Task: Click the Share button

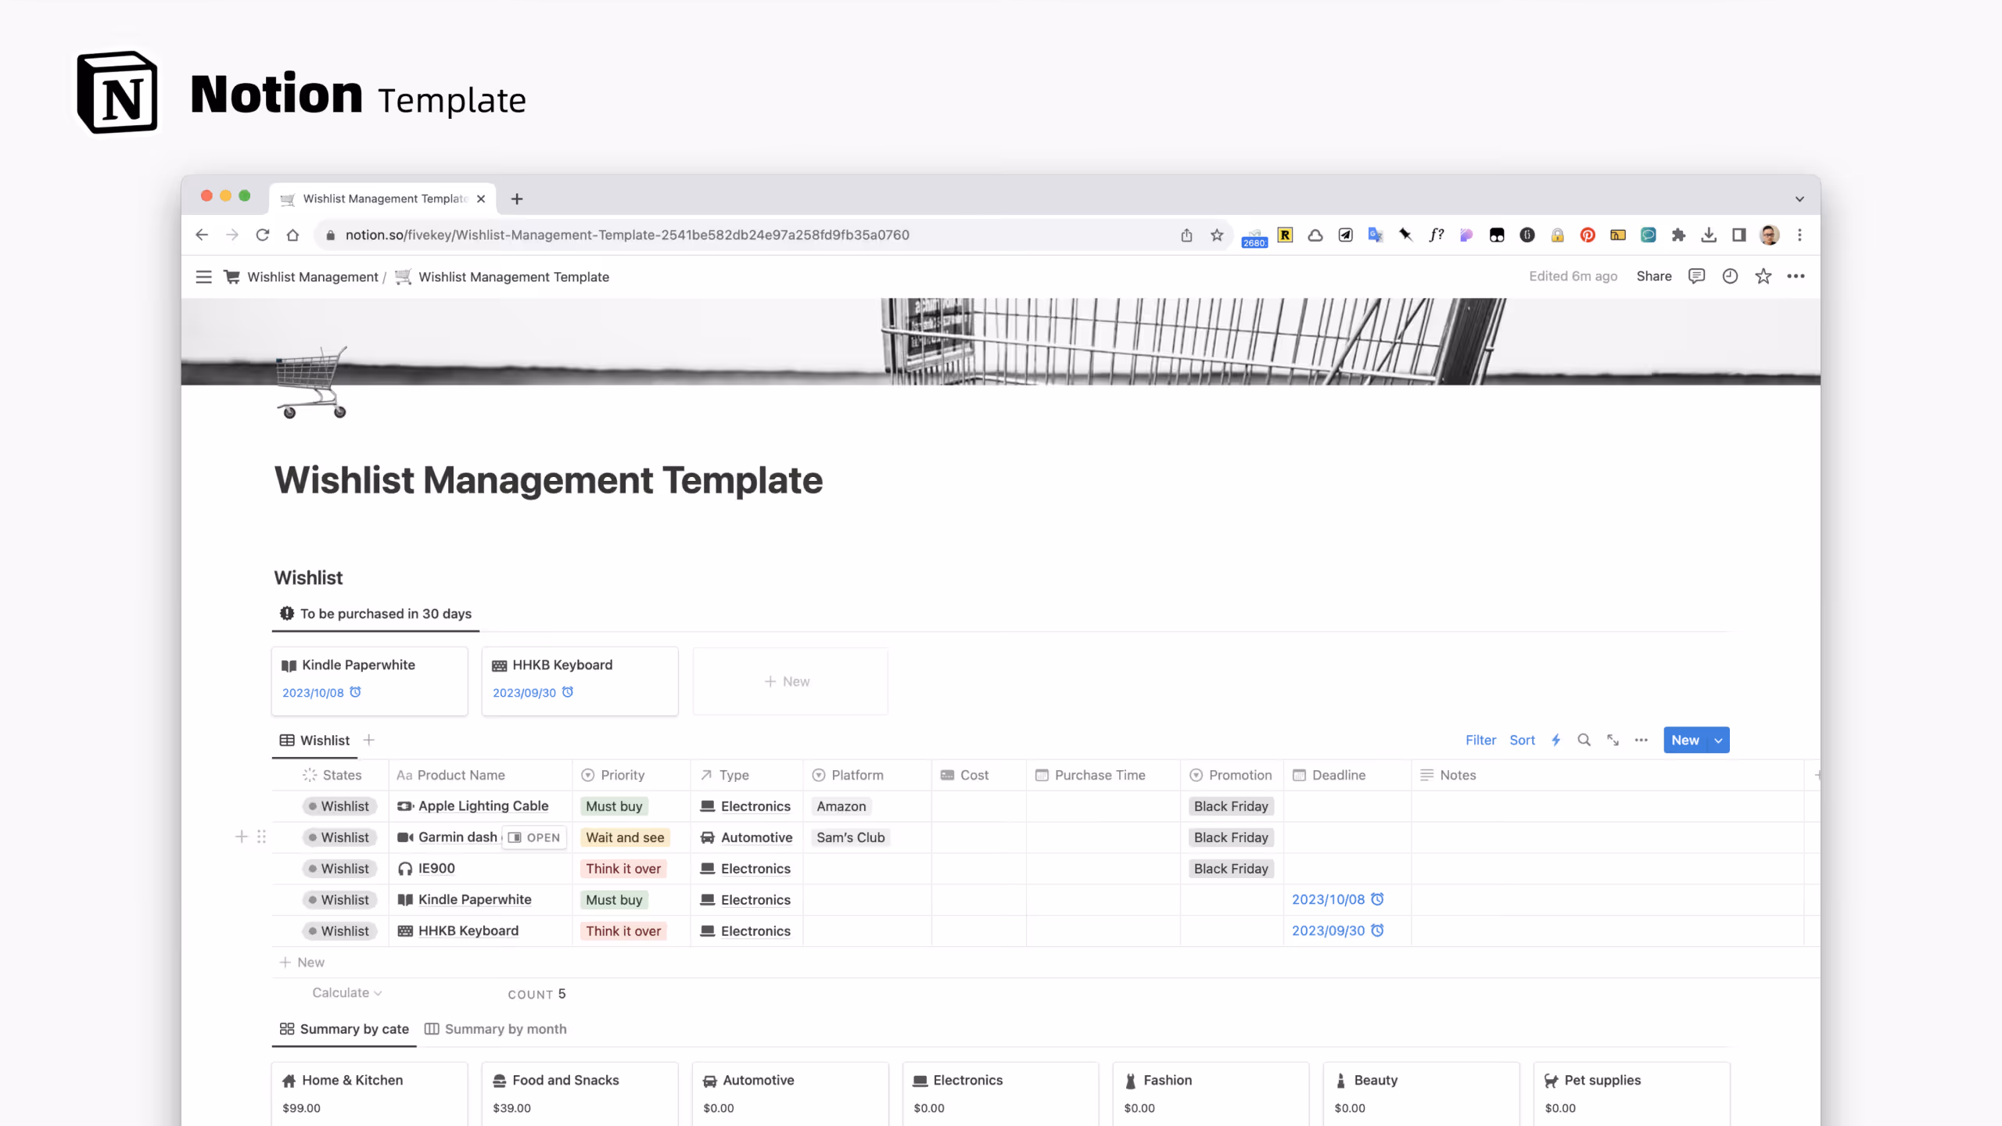Action: click(x=1654, y=276)
